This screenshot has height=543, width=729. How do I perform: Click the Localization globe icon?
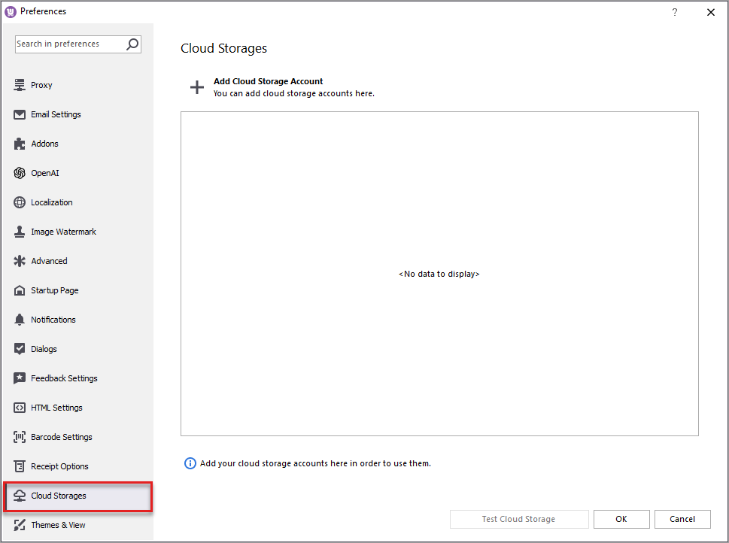pyautogui.click(x=19, y=202)
